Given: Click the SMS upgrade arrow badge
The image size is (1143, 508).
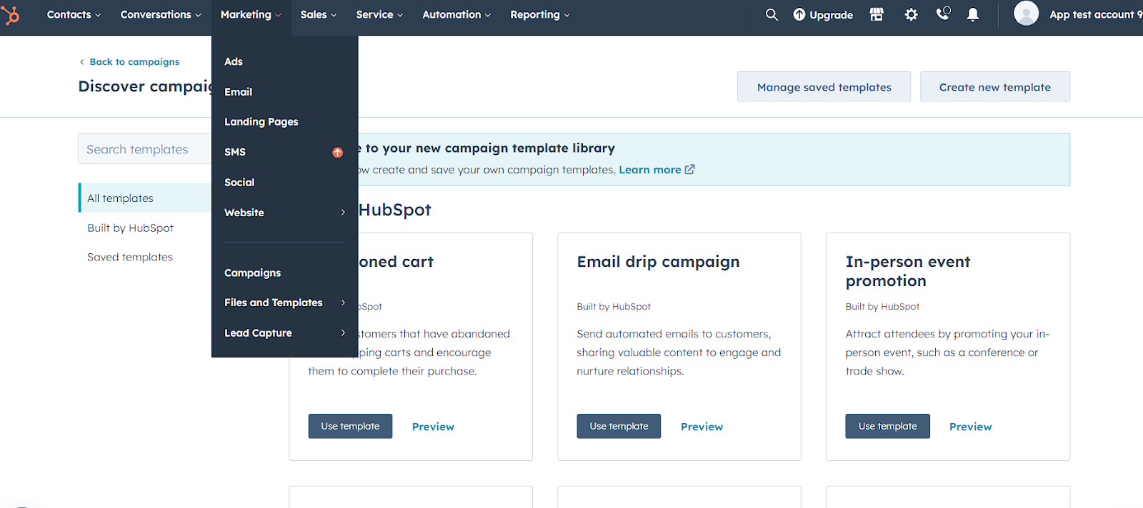Looking at the screenshot, I should coord(338,152).
